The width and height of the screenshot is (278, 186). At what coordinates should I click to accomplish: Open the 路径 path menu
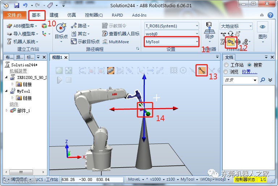click(x=80, y=26)
